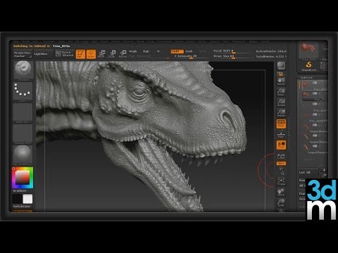Expand the SubTool panel header
The image size is (338, 253).
313,77
